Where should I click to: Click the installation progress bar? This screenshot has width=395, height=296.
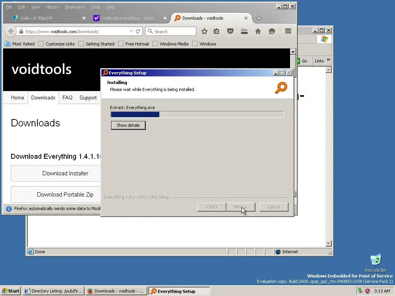click(197, 114)
